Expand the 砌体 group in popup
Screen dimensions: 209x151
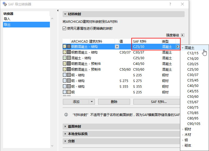[x=183, y=146]
